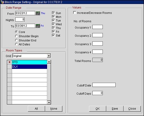Open the From date calendar picker

tap(38, 13)
